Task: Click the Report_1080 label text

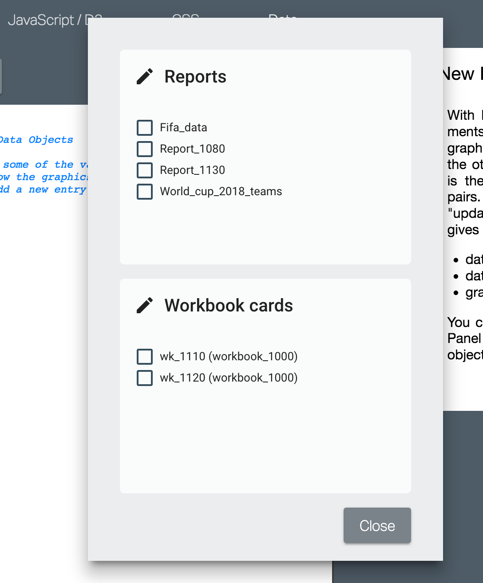Action: tap(192, 149)
